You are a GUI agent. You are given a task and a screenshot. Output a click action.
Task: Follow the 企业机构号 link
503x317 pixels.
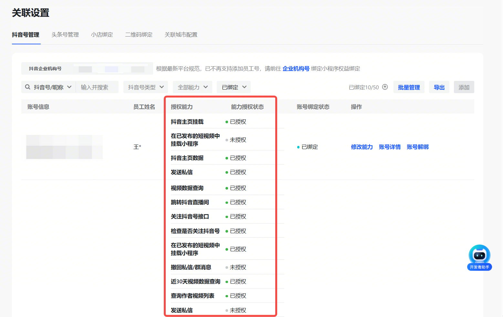point(296,69)
